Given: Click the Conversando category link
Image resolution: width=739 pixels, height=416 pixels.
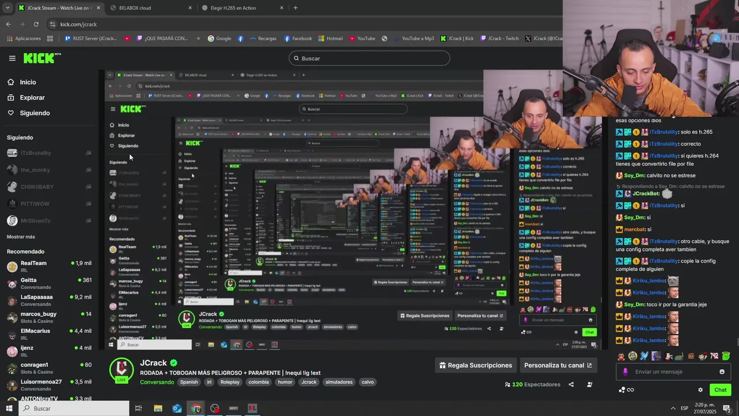Looking at the screenshot, I should [156, 382].
